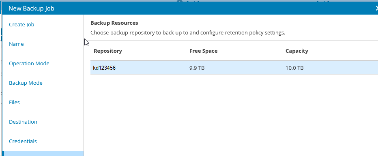The width and height of the screenshot is (378, 165).
Task: Open the Name step in sidebar
Action: [16, 44]
